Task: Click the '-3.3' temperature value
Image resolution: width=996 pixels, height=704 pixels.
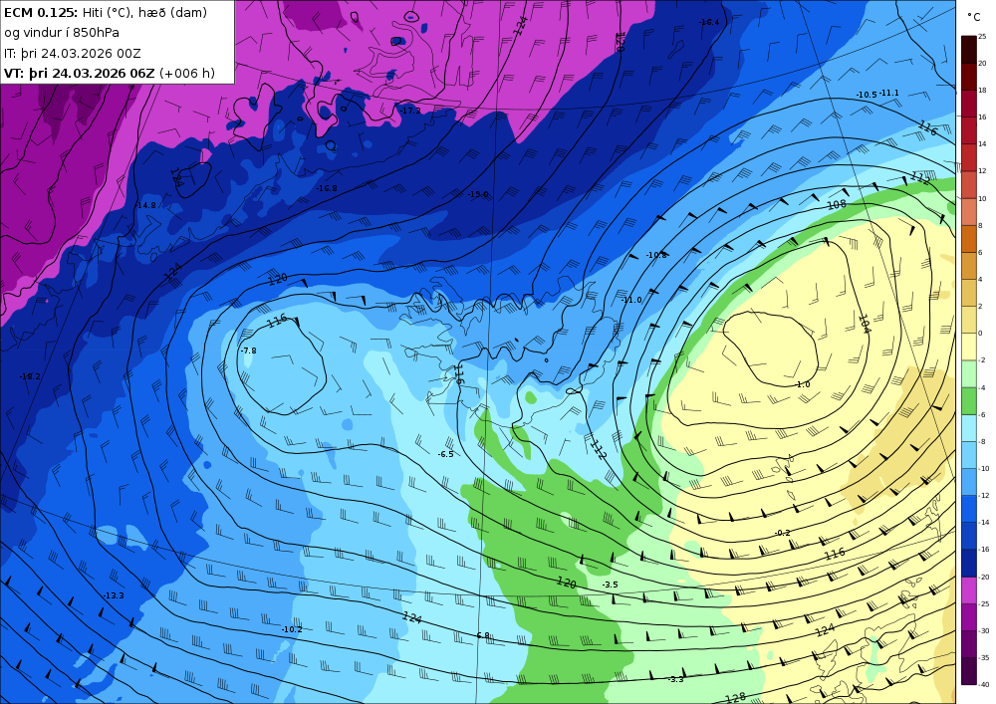Action: tap(676, 679)
